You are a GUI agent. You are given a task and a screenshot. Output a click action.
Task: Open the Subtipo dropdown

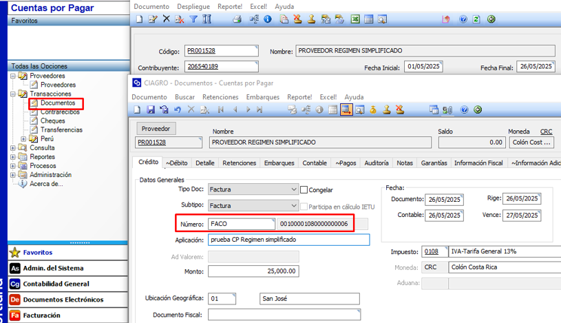pos(293,206)
